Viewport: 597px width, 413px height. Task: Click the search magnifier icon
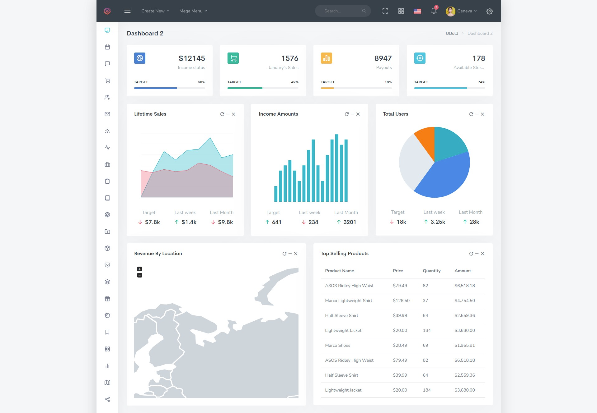(364, 11)
